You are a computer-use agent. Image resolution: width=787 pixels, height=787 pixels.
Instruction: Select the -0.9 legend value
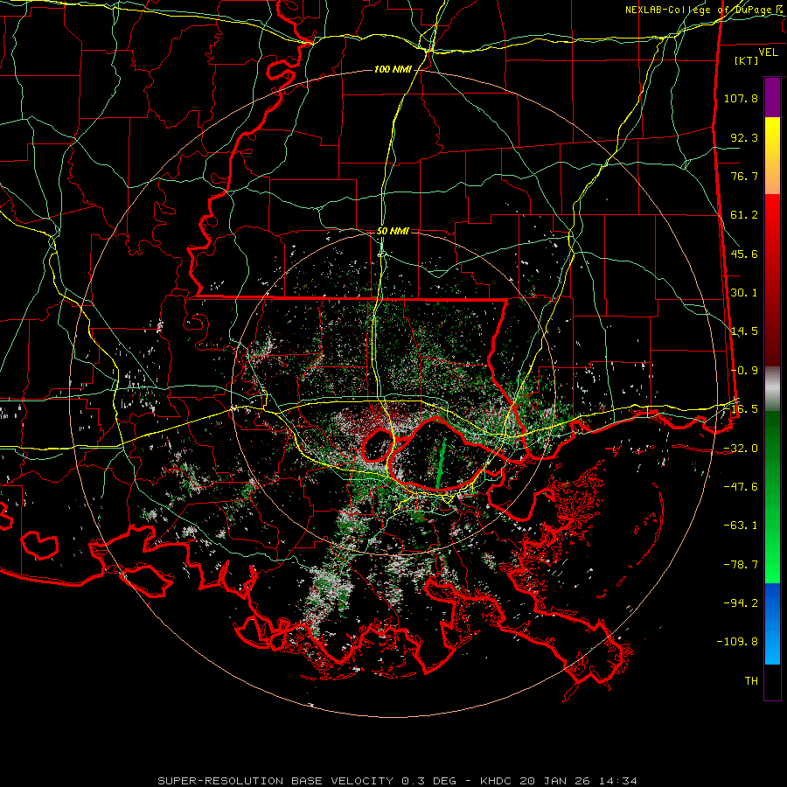[x=744, y=371]
